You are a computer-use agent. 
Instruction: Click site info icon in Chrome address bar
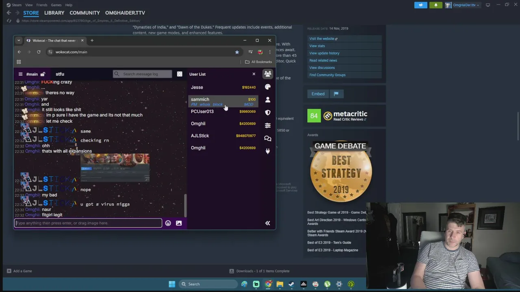[x=50, y=52]
